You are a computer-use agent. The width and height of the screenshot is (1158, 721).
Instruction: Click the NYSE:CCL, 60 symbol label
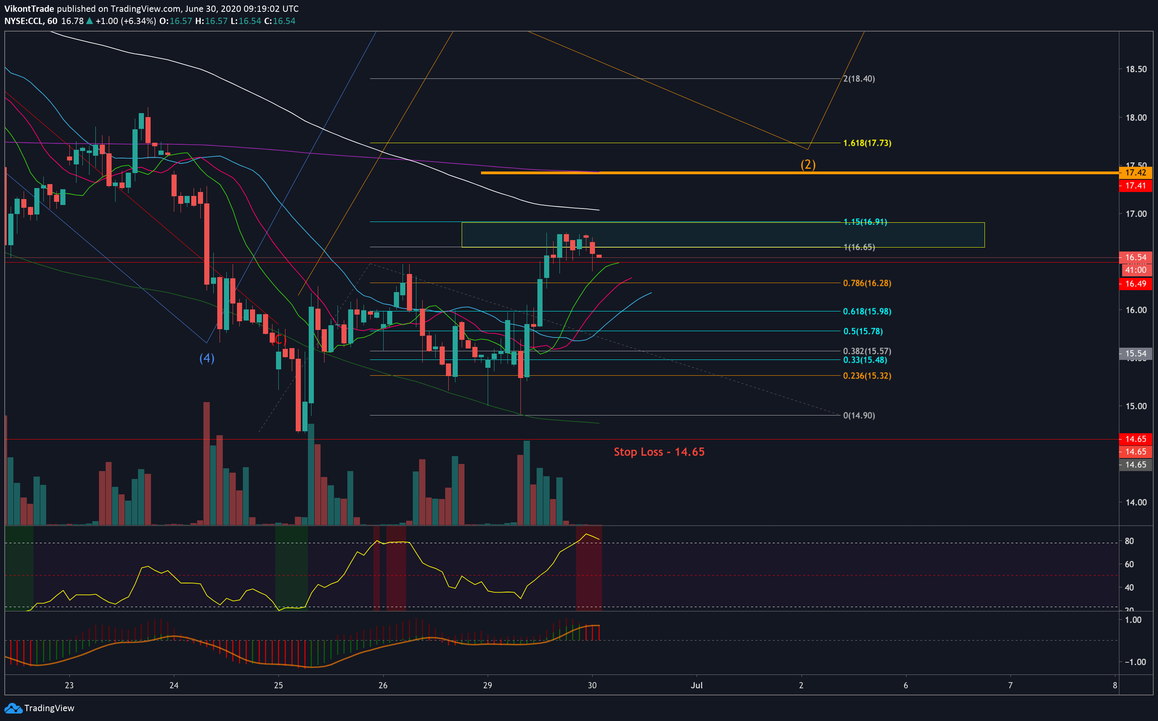(31, 21)
